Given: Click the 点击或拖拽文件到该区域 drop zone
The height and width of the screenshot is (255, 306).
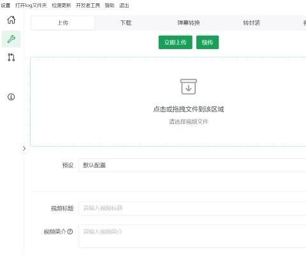Looking at the screenshot, I should [x=168, y=101].
